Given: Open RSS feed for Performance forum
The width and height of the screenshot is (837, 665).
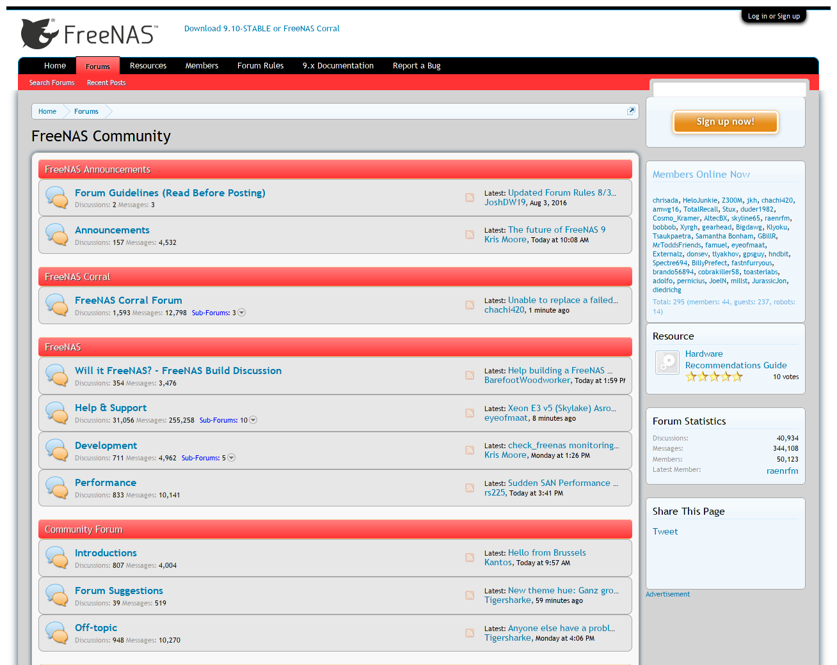Looking at the screenshot, I should point(470,488).
